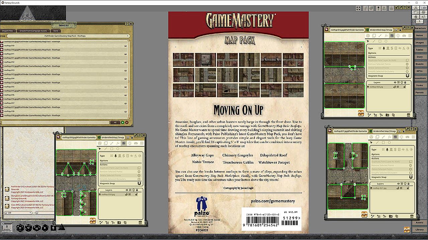Screen dimensions: 428x240
Task: Select rooftop 012.jpg entry in Images list
Action: (64, 66)
